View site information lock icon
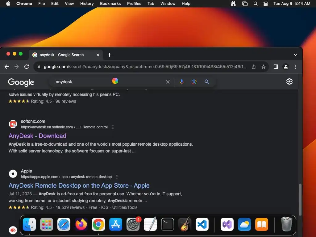Image resolution: width=316 pixels, height=237 pixels. (39, 67)
